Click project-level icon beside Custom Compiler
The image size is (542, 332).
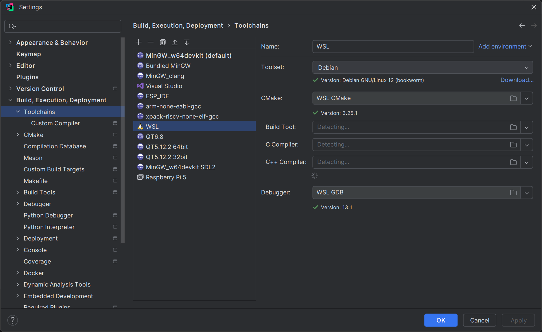[x=115, y=123]
